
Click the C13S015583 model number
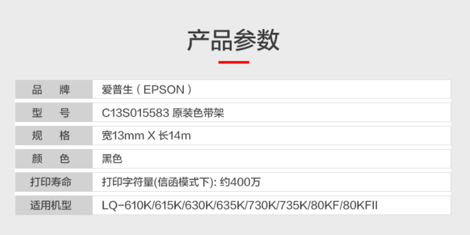135,113
